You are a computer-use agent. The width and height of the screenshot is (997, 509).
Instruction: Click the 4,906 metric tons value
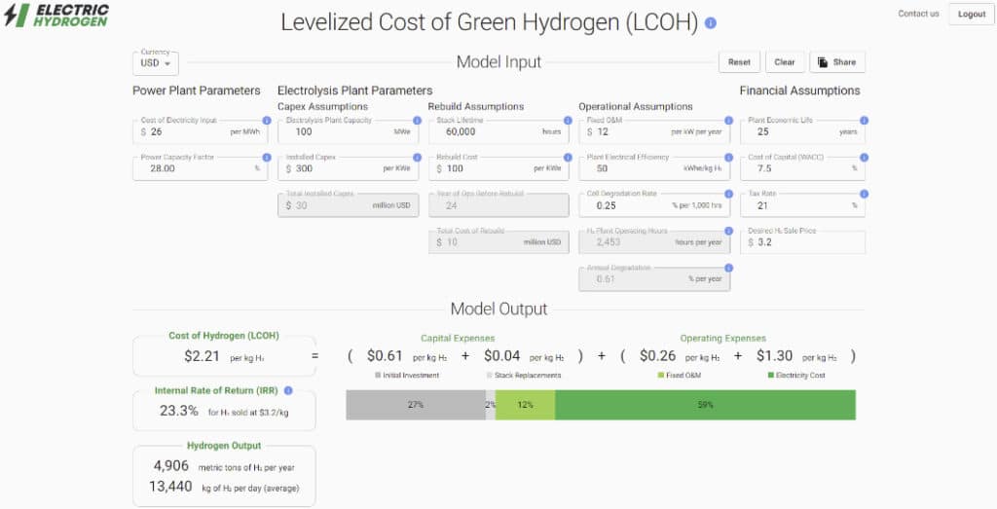(x=171, y=466)
